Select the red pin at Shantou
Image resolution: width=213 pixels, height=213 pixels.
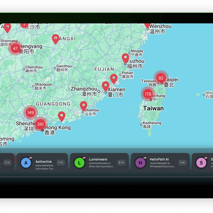point(83,106)
